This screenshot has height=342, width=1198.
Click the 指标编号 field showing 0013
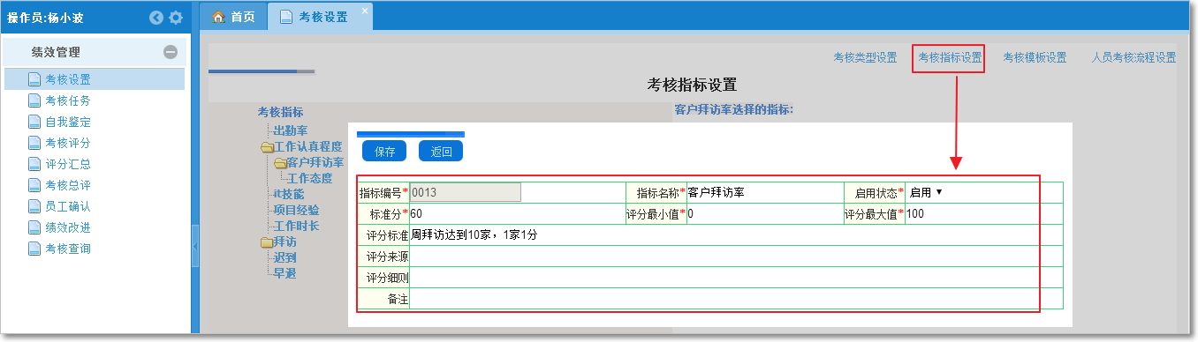466,192
